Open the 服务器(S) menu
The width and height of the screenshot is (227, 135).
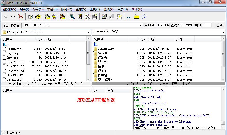point(9,9)
